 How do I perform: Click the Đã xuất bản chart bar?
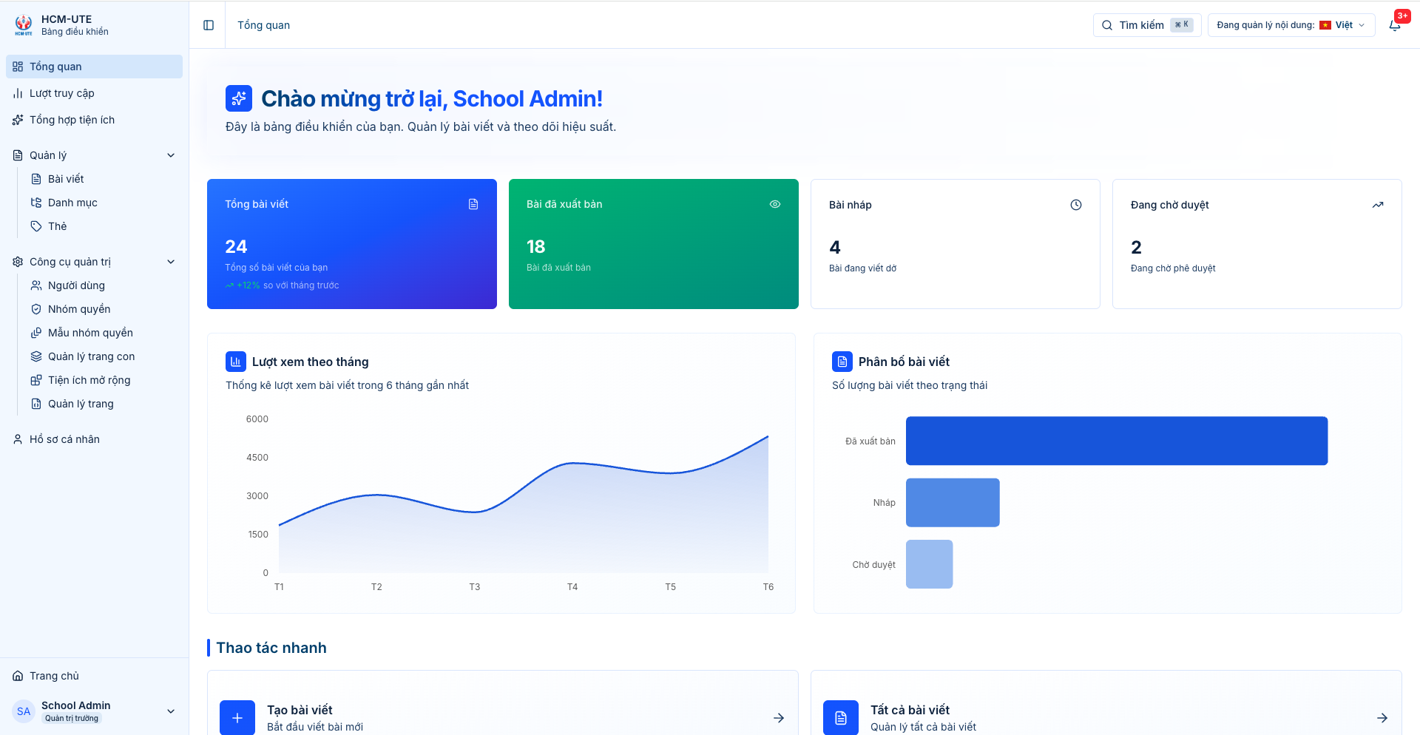1117,441
